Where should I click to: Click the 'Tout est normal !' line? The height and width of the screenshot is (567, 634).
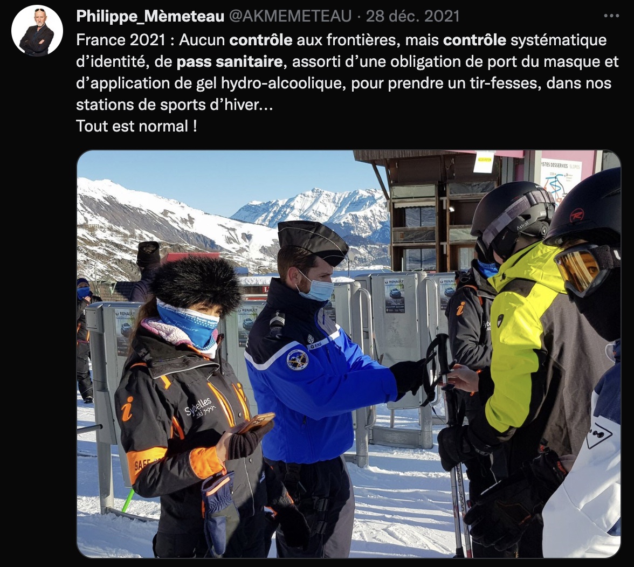click(x=137, y=126)
